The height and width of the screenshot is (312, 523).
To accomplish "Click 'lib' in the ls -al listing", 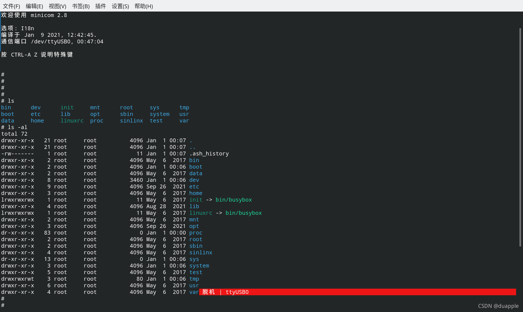I will [x=194, y=206].
